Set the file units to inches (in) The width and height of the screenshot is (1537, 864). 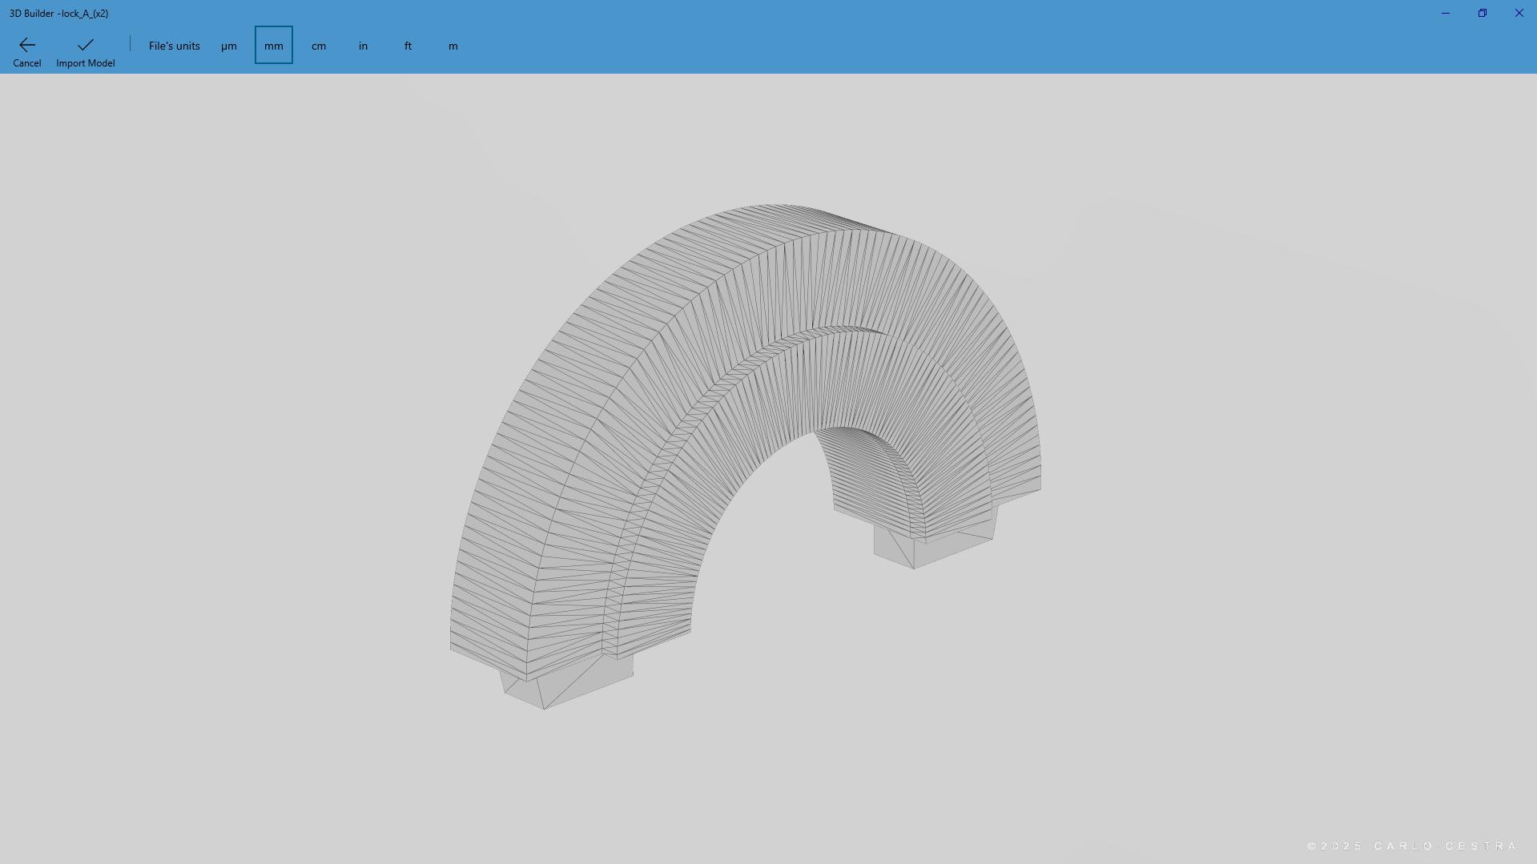pyautogui.click(x=364, y=46)
